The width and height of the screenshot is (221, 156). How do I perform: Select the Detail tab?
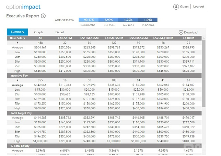click(60, 32)
